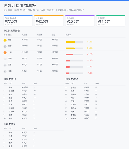Click the 非标 TOP5 section heading

click(9, 124)
